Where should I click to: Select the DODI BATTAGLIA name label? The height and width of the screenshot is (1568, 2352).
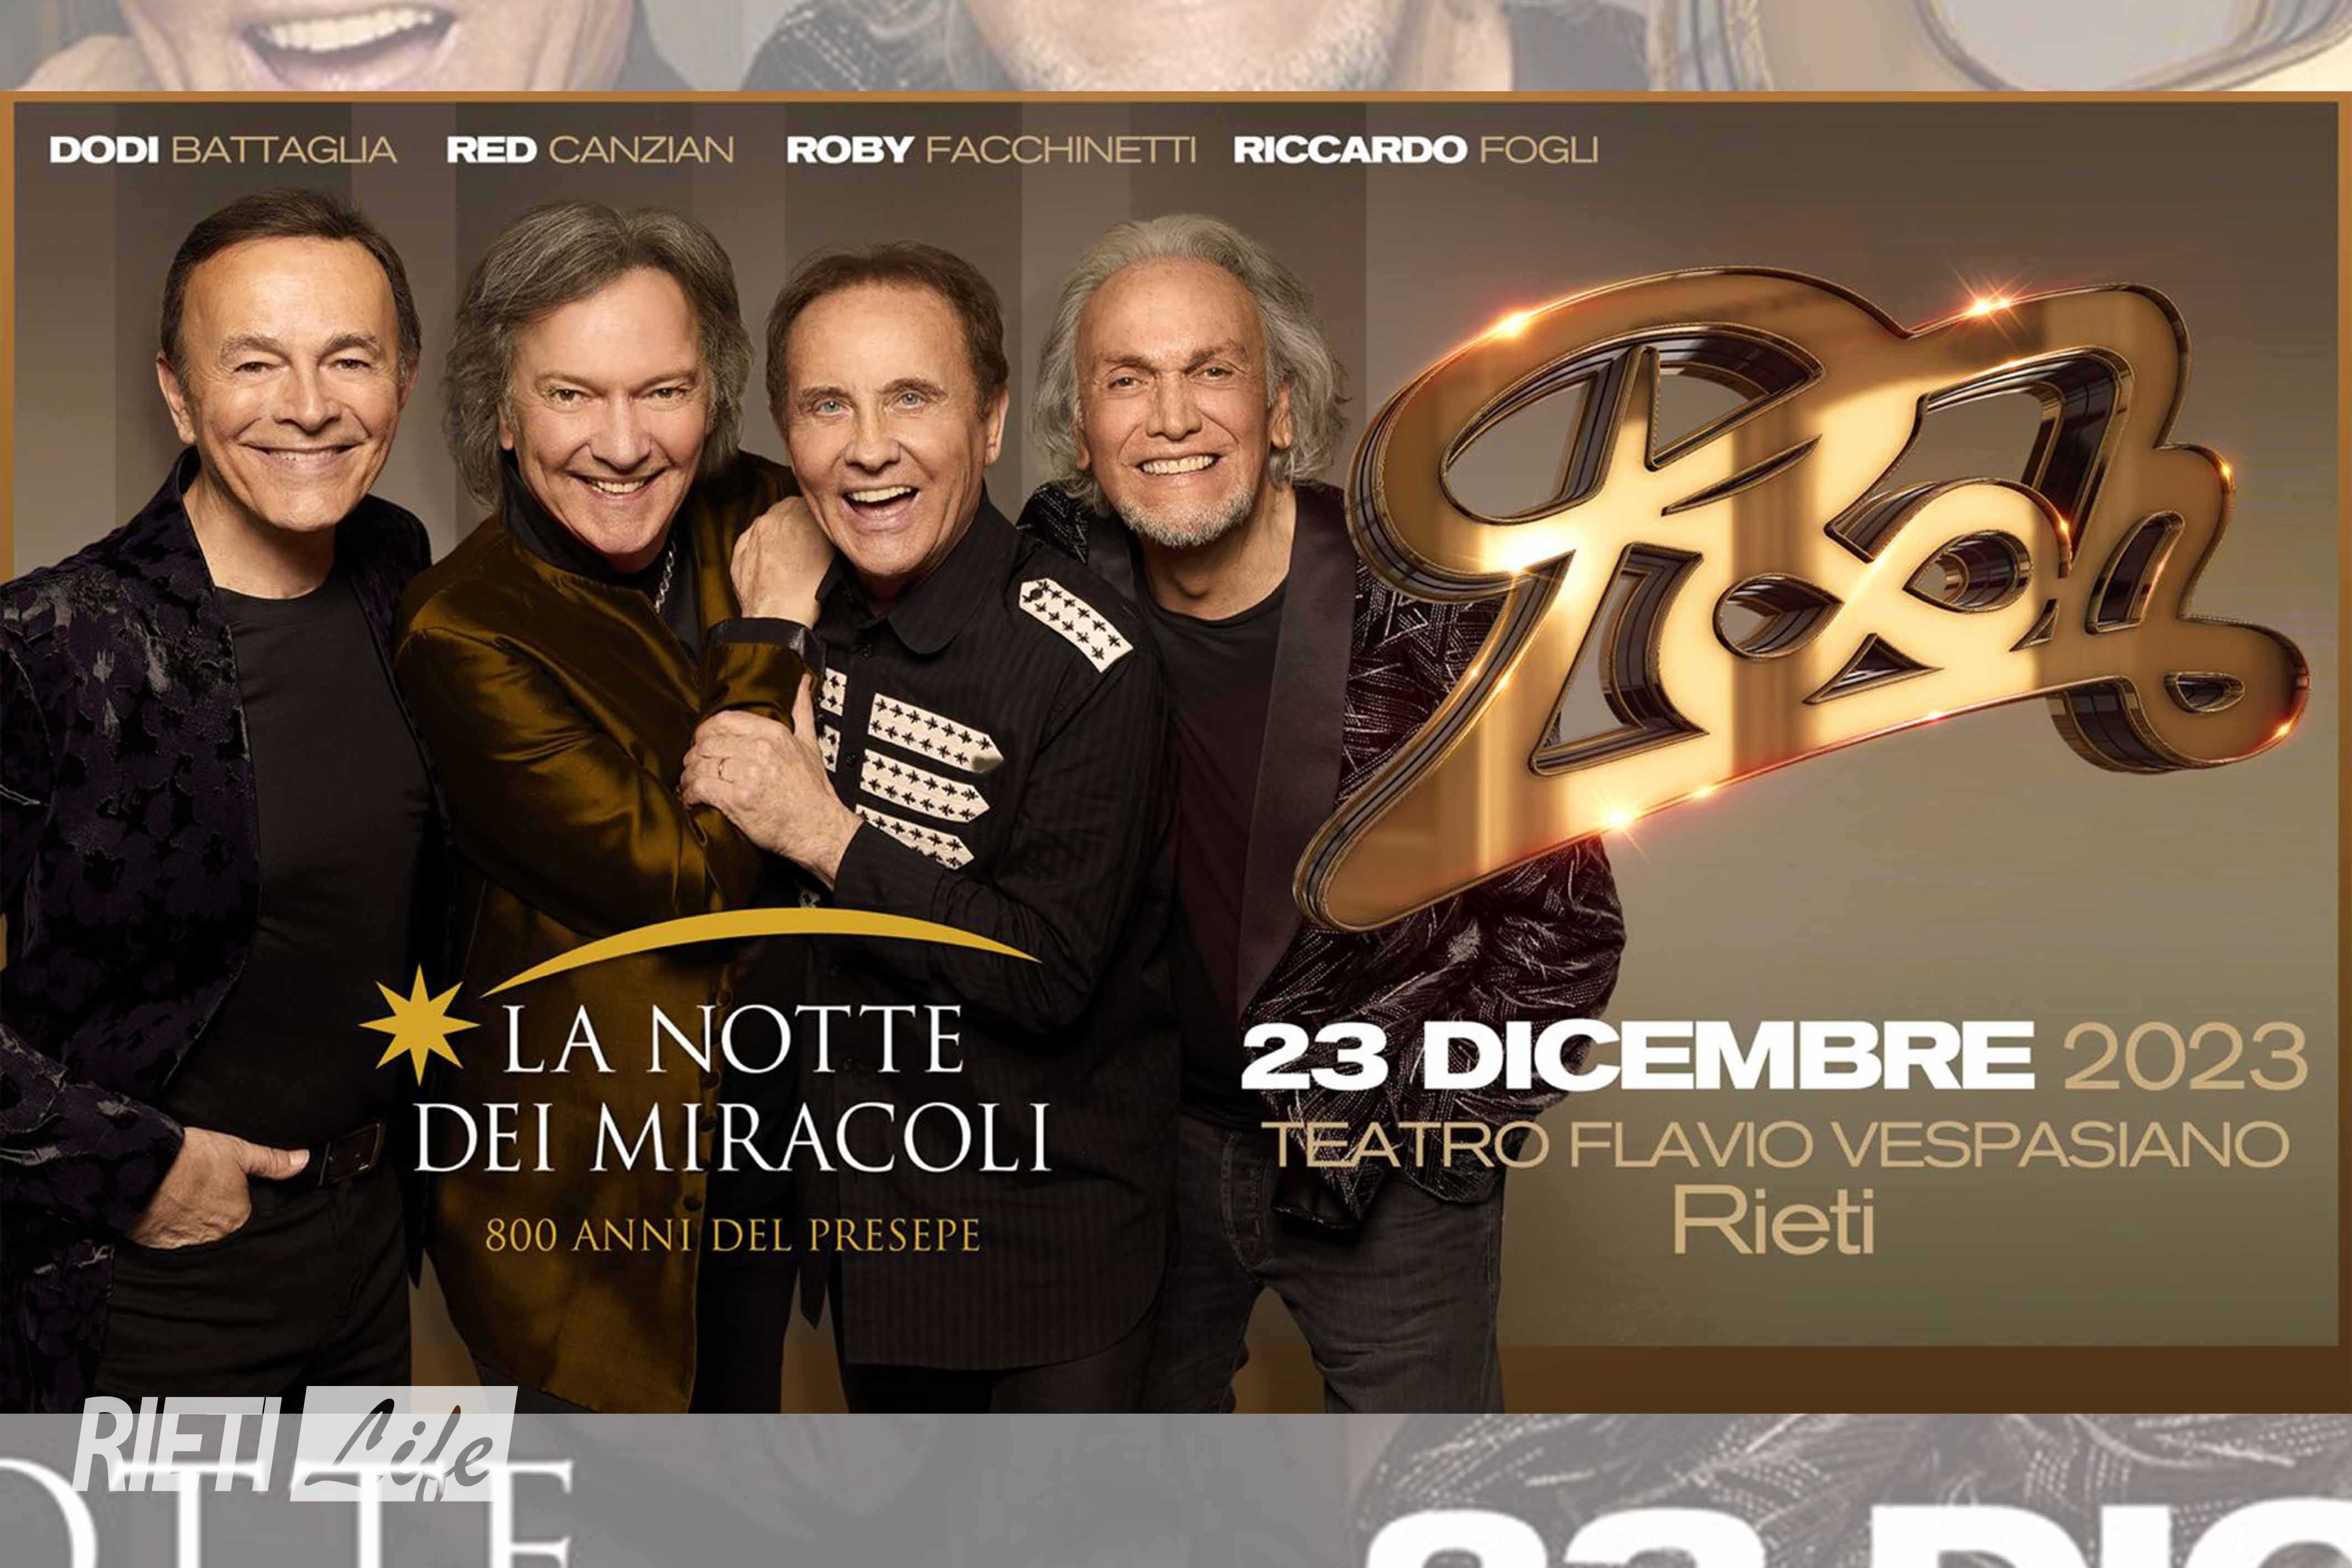coord(223,150)
